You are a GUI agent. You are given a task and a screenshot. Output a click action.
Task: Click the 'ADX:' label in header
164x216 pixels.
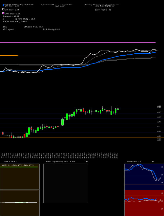5,27
